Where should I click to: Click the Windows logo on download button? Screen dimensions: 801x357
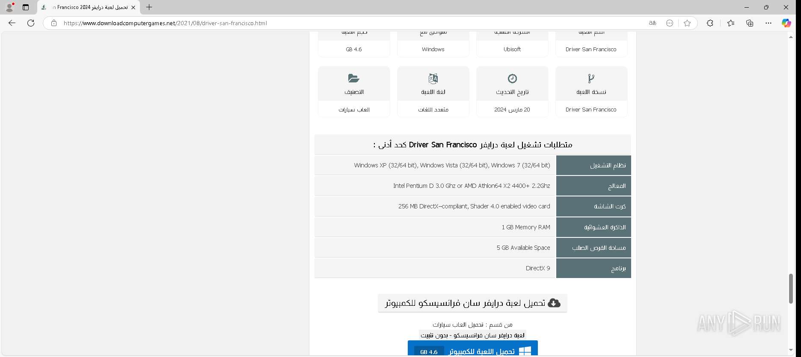coord(525,351)
